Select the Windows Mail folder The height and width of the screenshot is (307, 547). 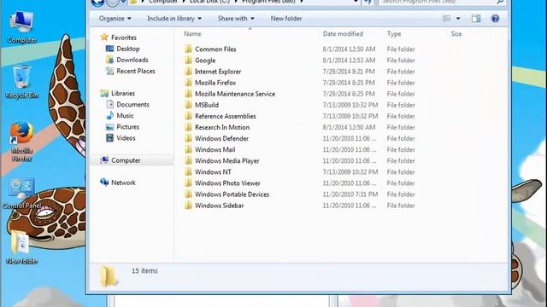coord(215,149)
